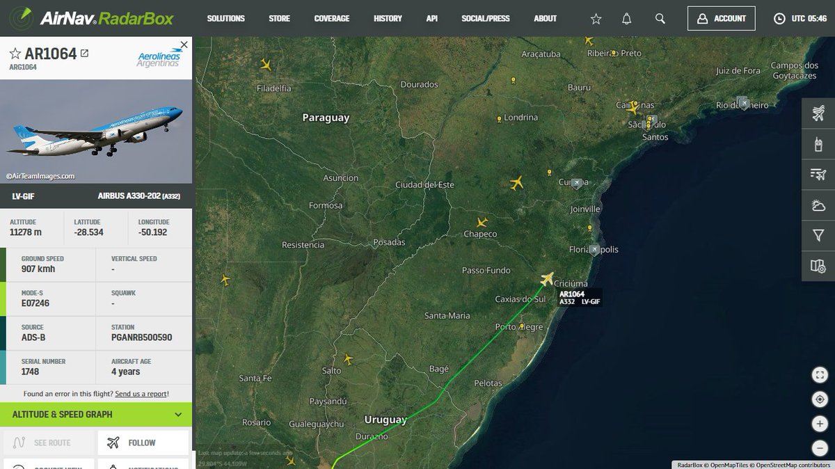
Task: Click the Mode-S code E07246
Action: click(35, 303)
